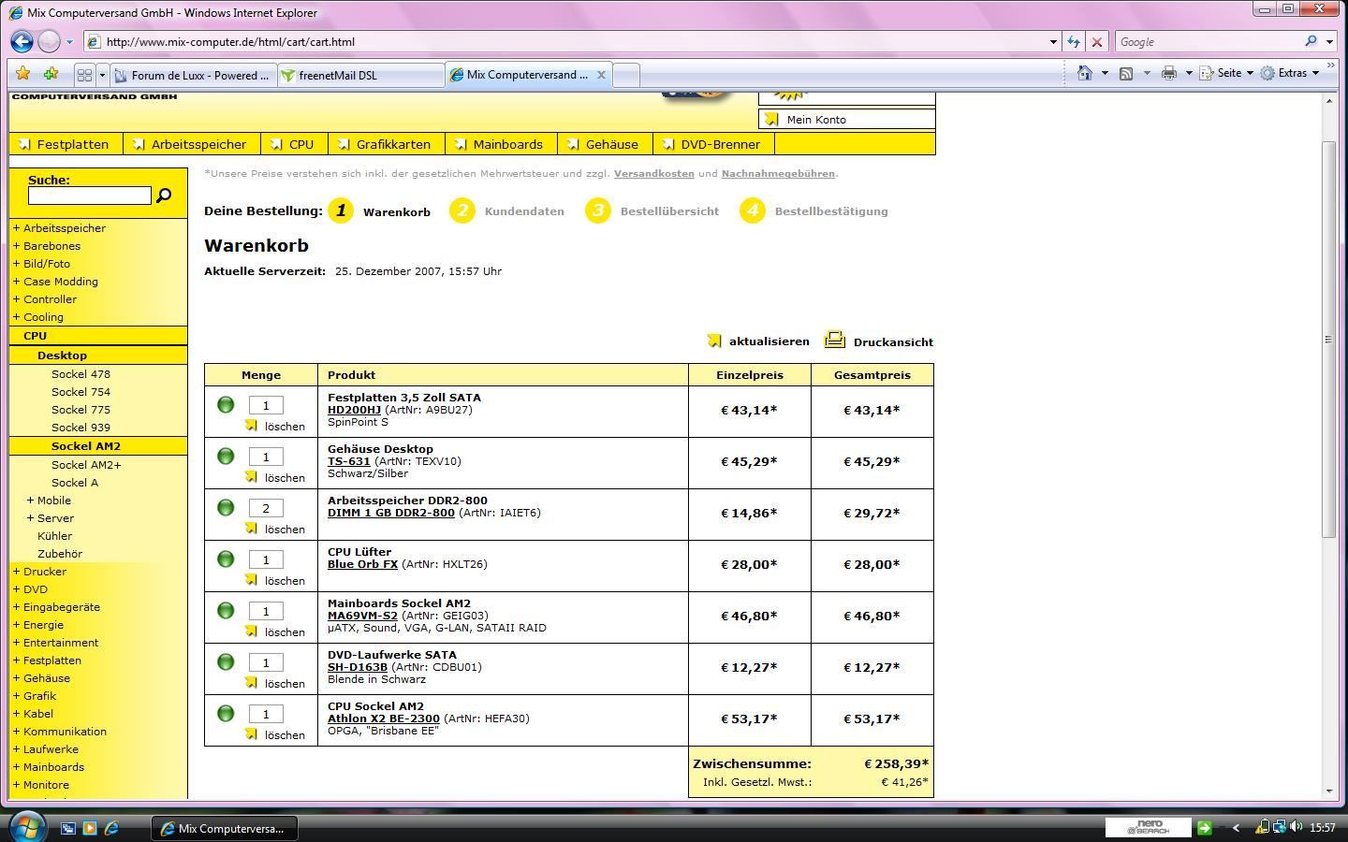1348x842 pixels.
Task: Click the aktualisieren arrow icon
Action: 714,341
